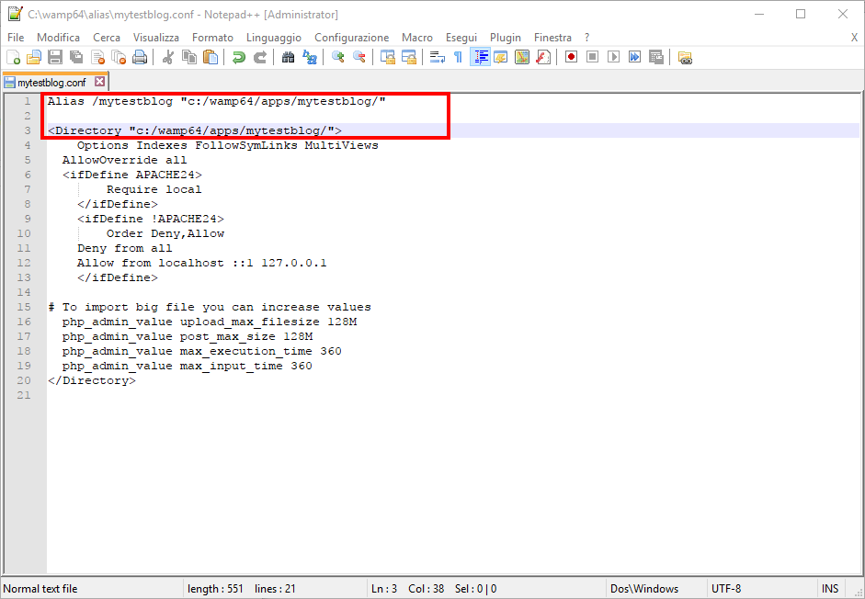The image size is (865, 599).
Task: Click the Close document toolbar icon
Action: 97,57
